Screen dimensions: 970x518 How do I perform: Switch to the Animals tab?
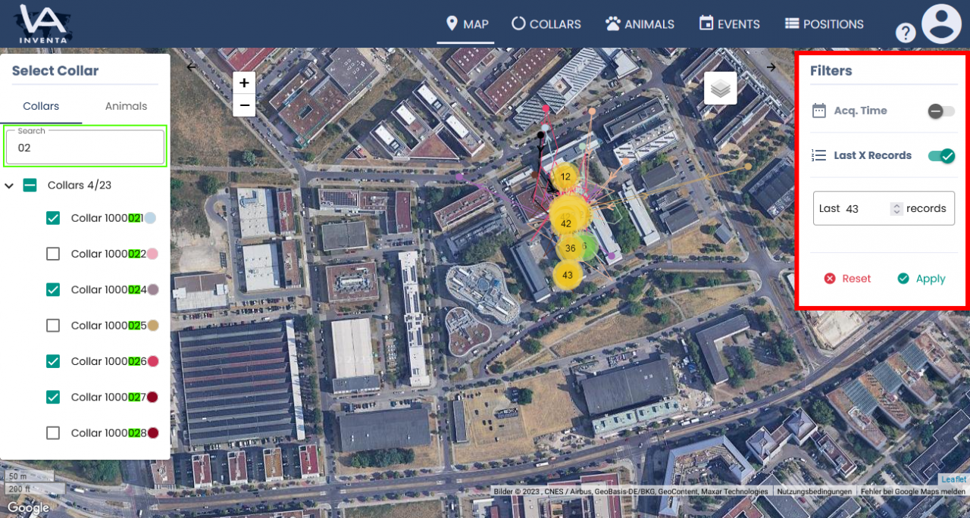126,106
